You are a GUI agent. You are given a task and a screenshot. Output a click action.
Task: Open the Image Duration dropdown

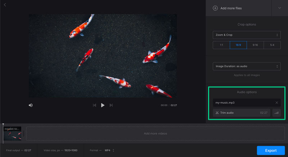pyautogui.click(x=247, y=66)
